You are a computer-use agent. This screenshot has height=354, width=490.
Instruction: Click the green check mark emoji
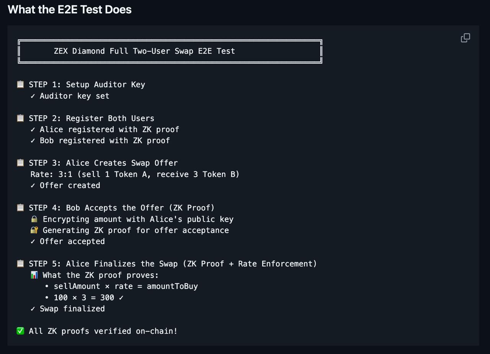(x=21, y=331)
